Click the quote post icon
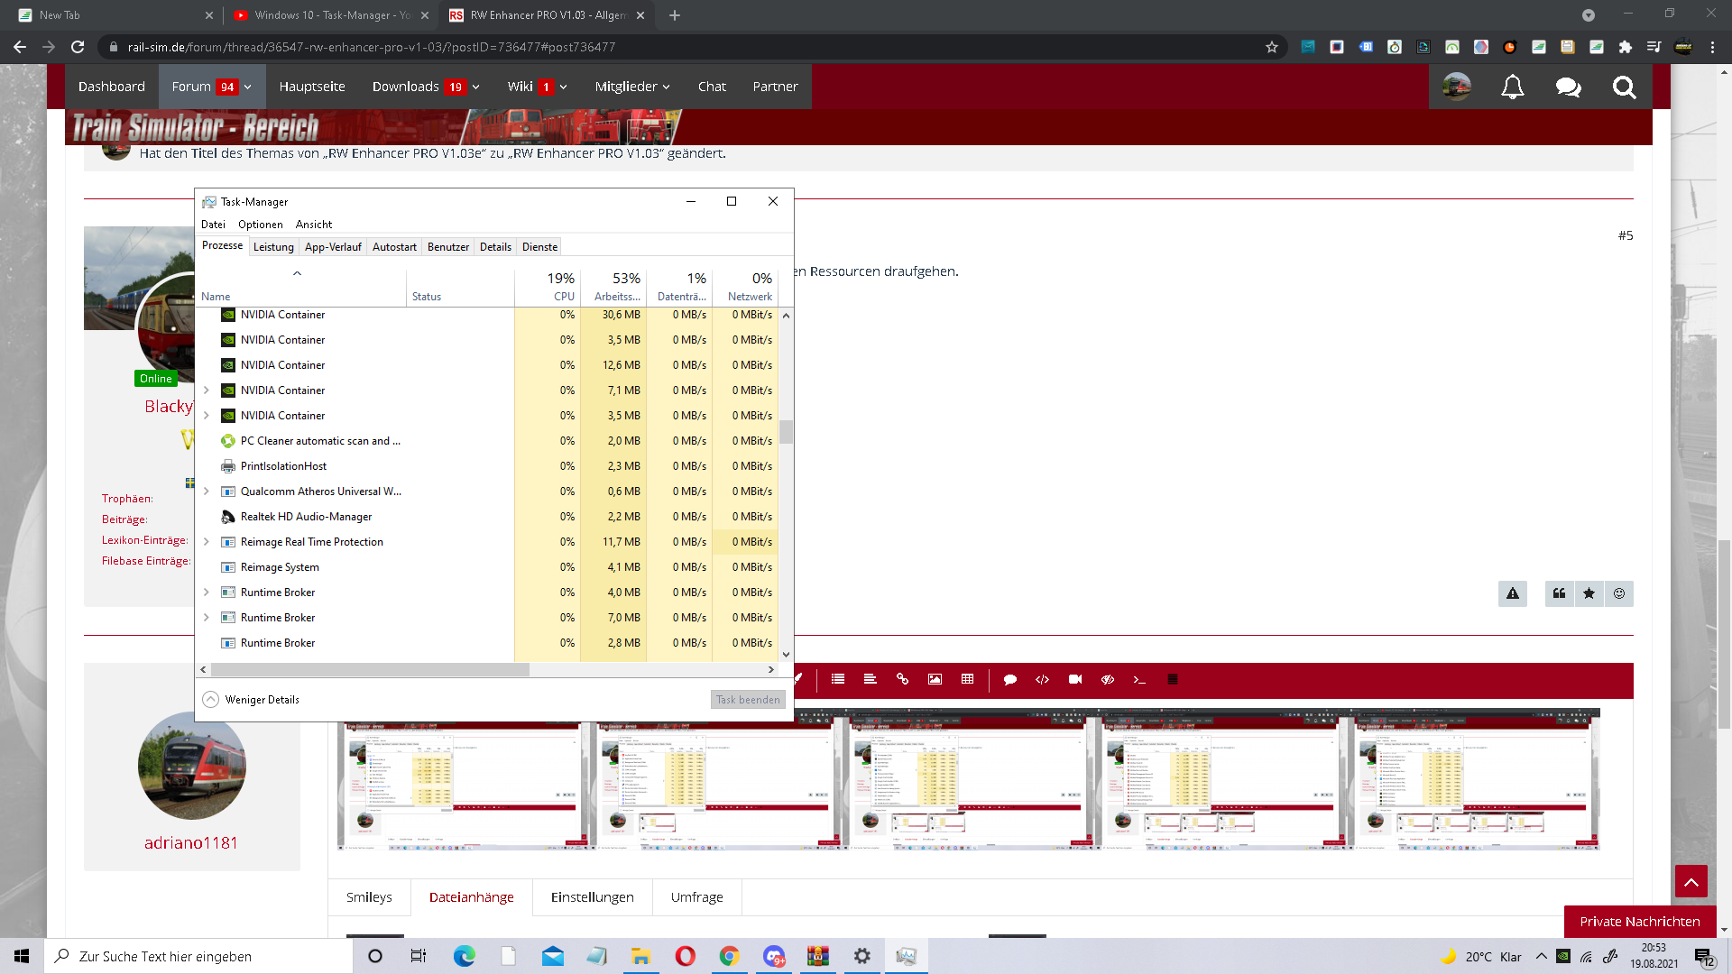 tap(1559, 593)
